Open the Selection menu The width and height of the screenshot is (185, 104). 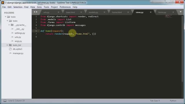18,7
